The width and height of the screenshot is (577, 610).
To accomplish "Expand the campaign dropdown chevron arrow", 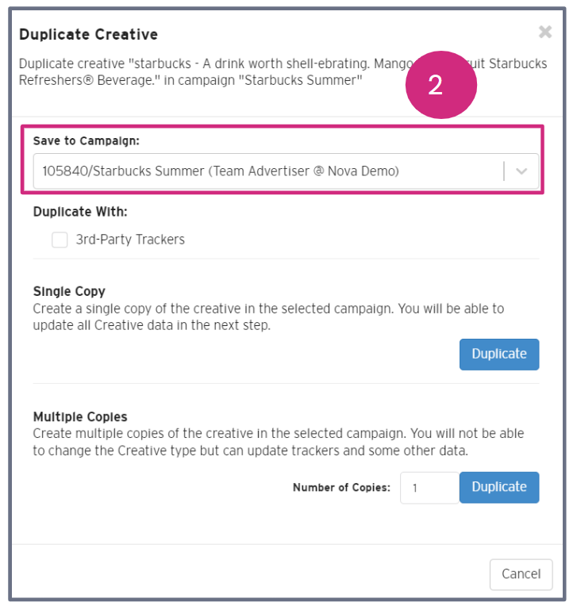I will tap(521, 171).
